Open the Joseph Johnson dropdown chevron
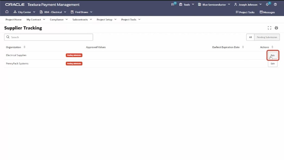The image size is (284, 160). pos(260,4)
